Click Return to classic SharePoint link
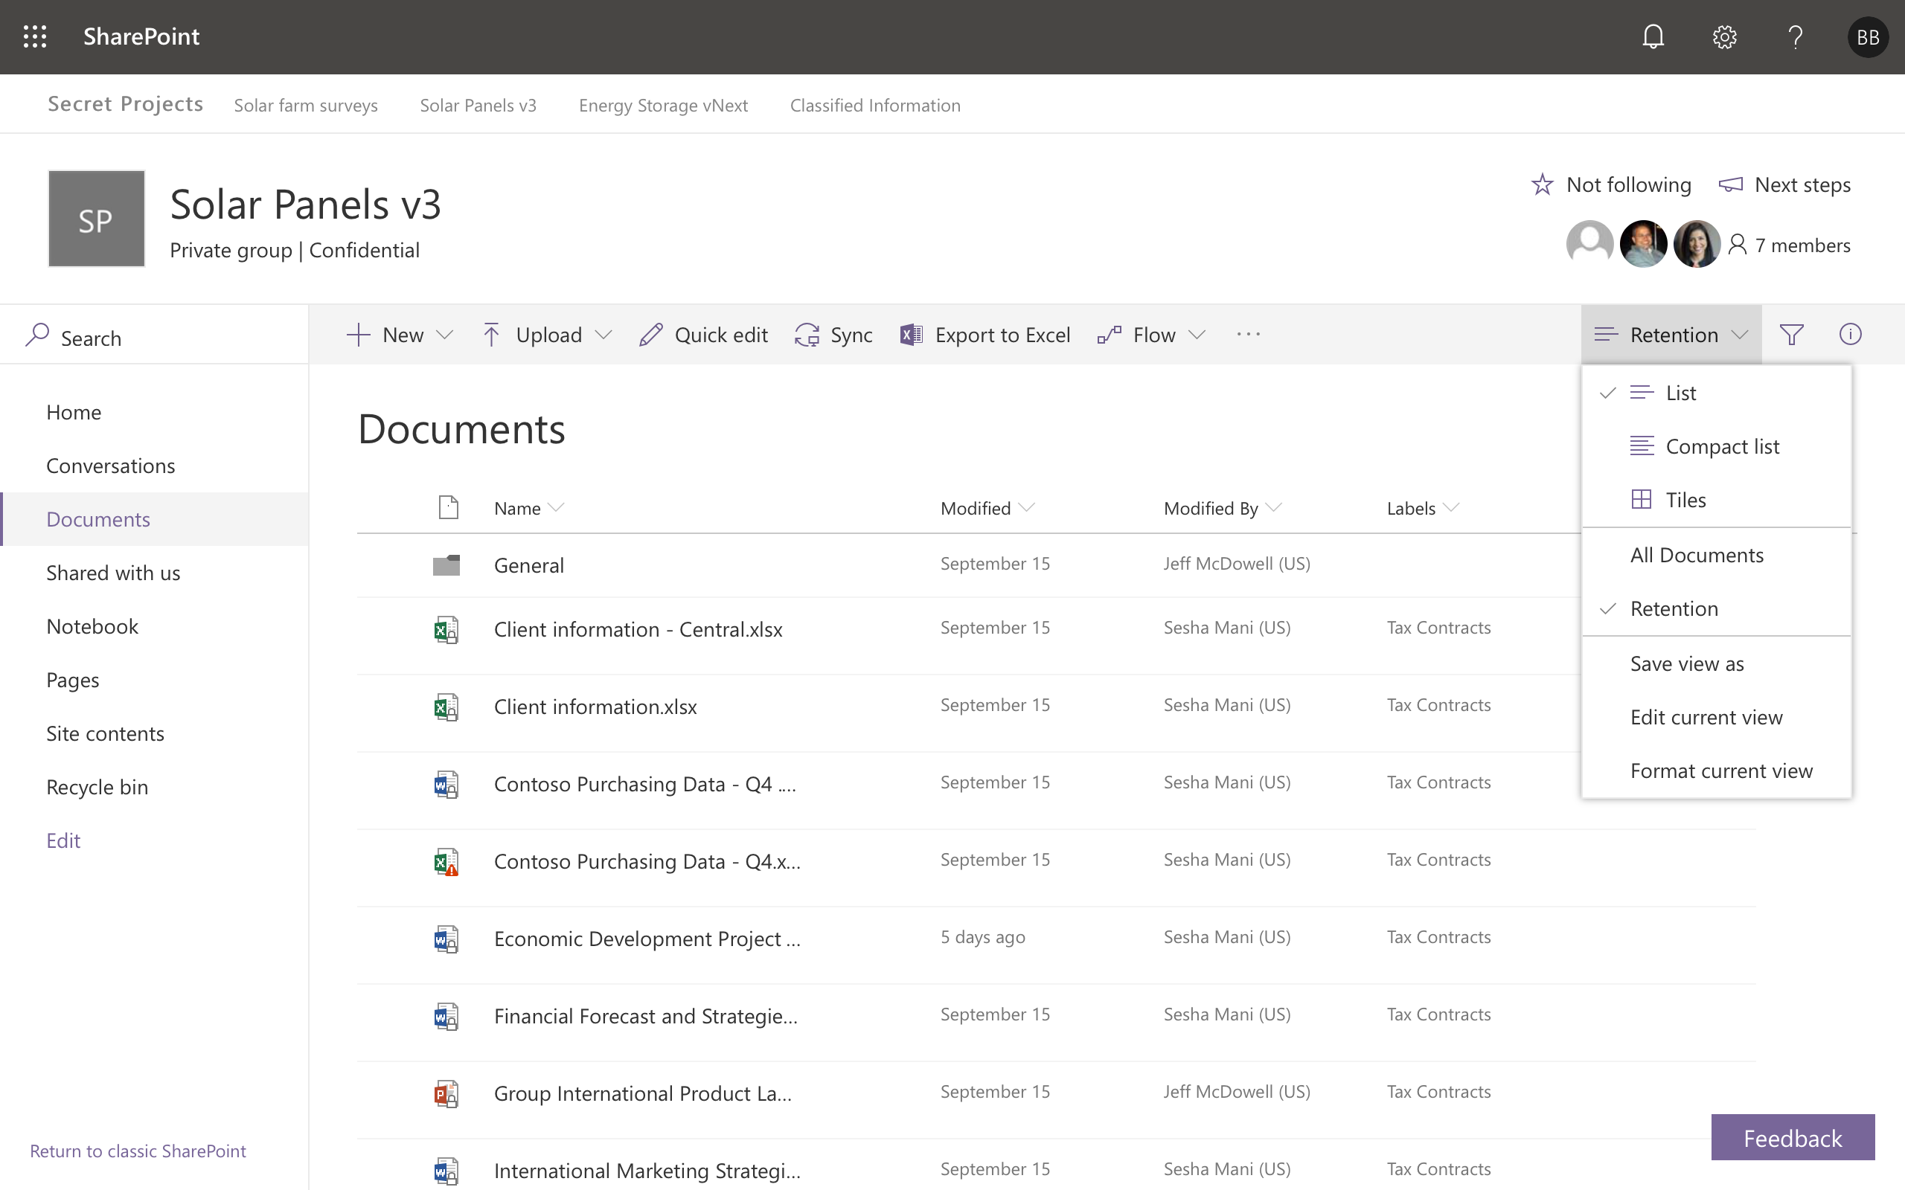The height and width of the screenshot is (1190, 1905). tap(138, 1150)
